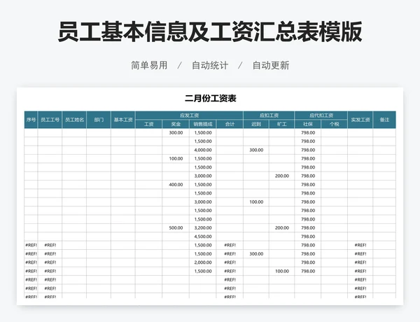Image resolution: width=420 pixels, height=322 pixels.
Task: Click the 社保 sub-header
Action: (x=308, y=124)
